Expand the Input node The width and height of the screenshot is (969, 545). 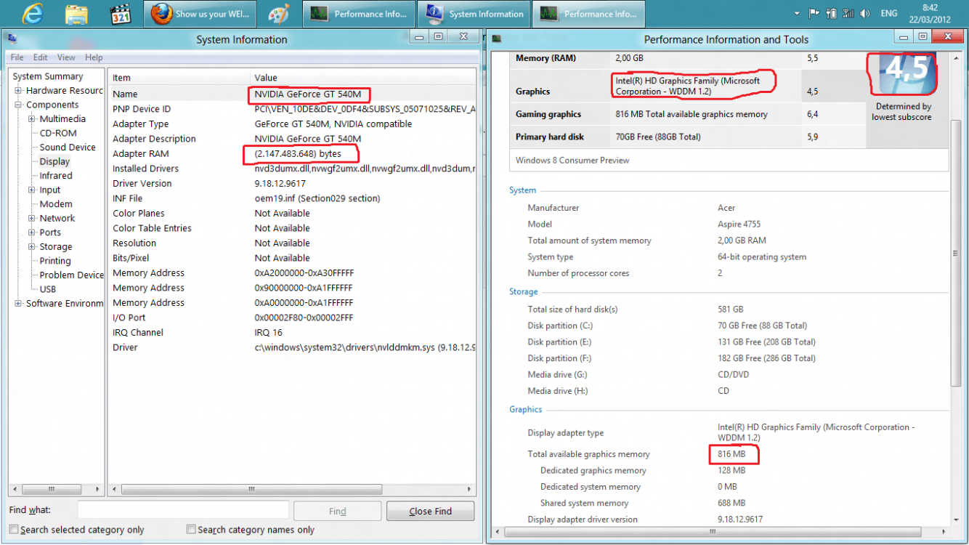(x=32, y=190)
